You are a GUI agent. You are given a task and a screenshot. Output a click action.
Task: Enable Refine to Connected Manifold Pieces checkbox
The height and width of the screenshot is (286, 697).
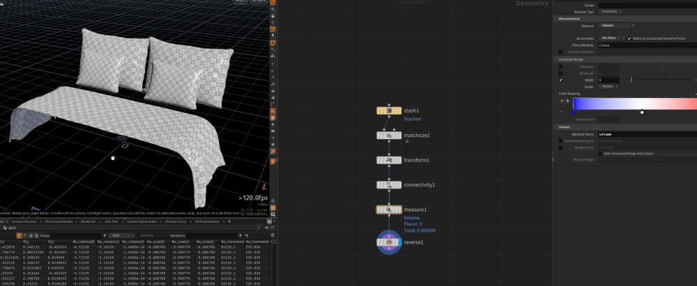(629, 39)
